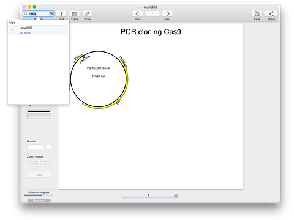Open the 'New PCR' search result
Image resolution: width=294 pixels, height=220 pixels.
pyautogui.click(x=26, y=28)
